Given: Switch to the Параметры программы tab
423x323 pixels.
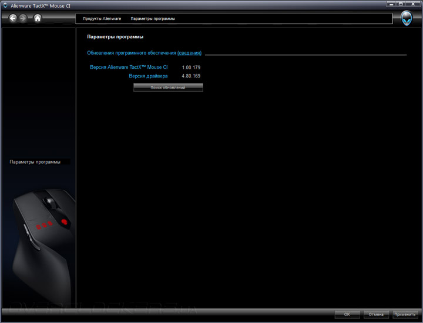Looking at the screenshot, I should point(153,19).
